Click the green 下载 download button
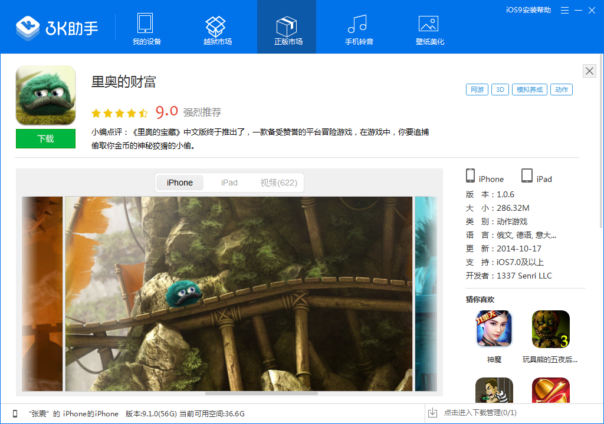Image resolution: width=604 pixels, height=424 pixels. pos(45,138)
